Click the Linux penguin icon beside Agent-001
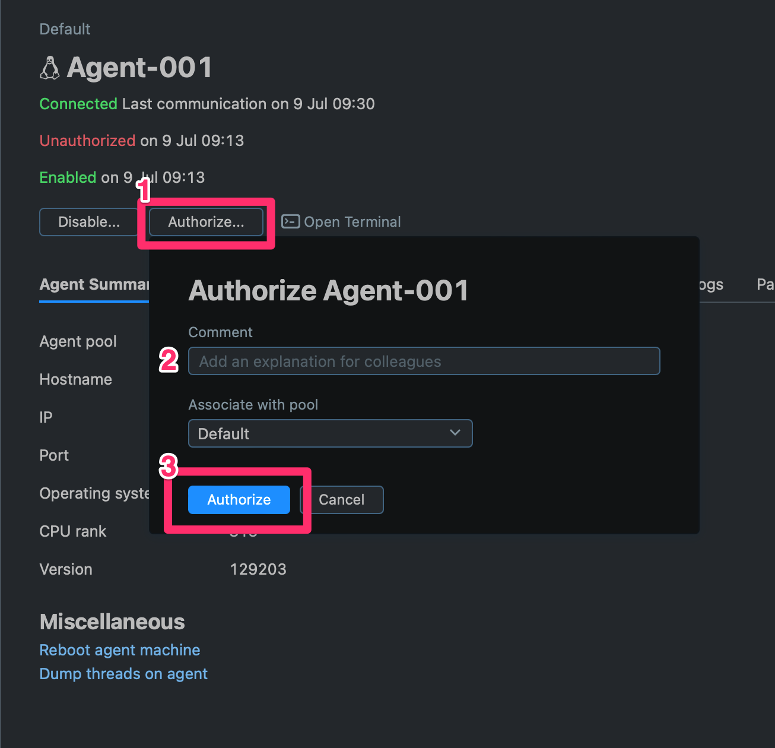The image size is (775, 748). click(x=50, y=67)
